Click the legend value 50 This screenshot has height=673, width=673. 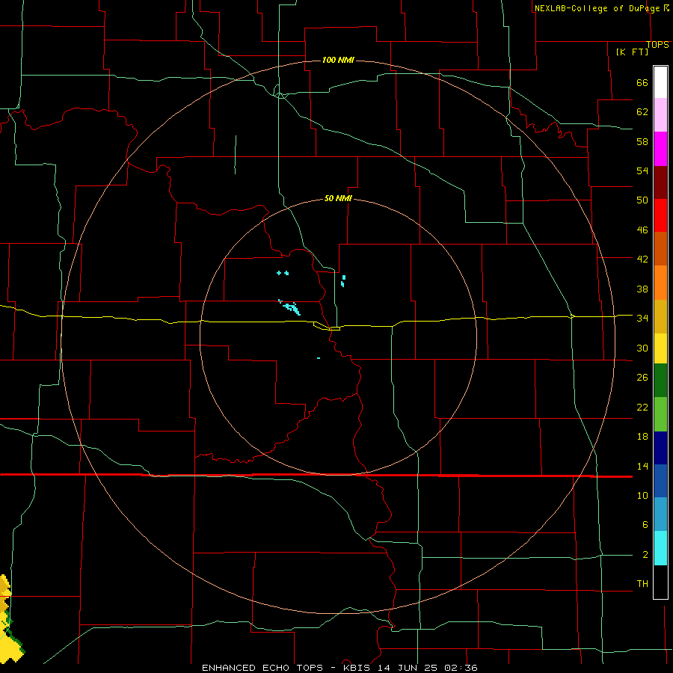tap(642, 200)
